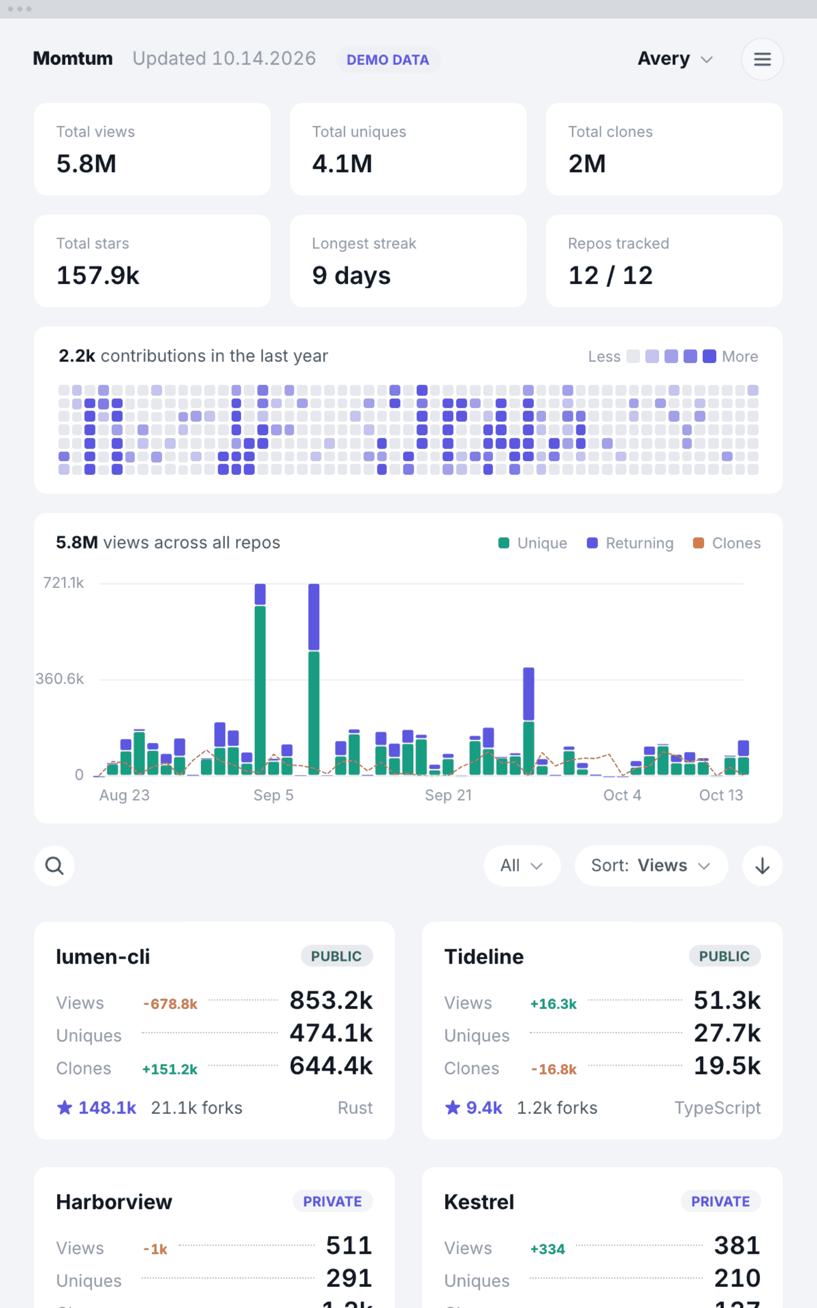This screenshot has width=817, height=1308.
Task: Click the Sep 5 axis label
Action: 273,795
